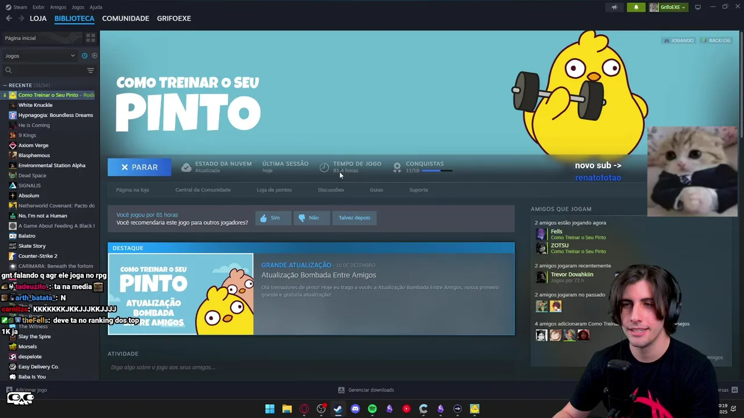Go to the BIBLIOTECA tab

tap(74, 19)
